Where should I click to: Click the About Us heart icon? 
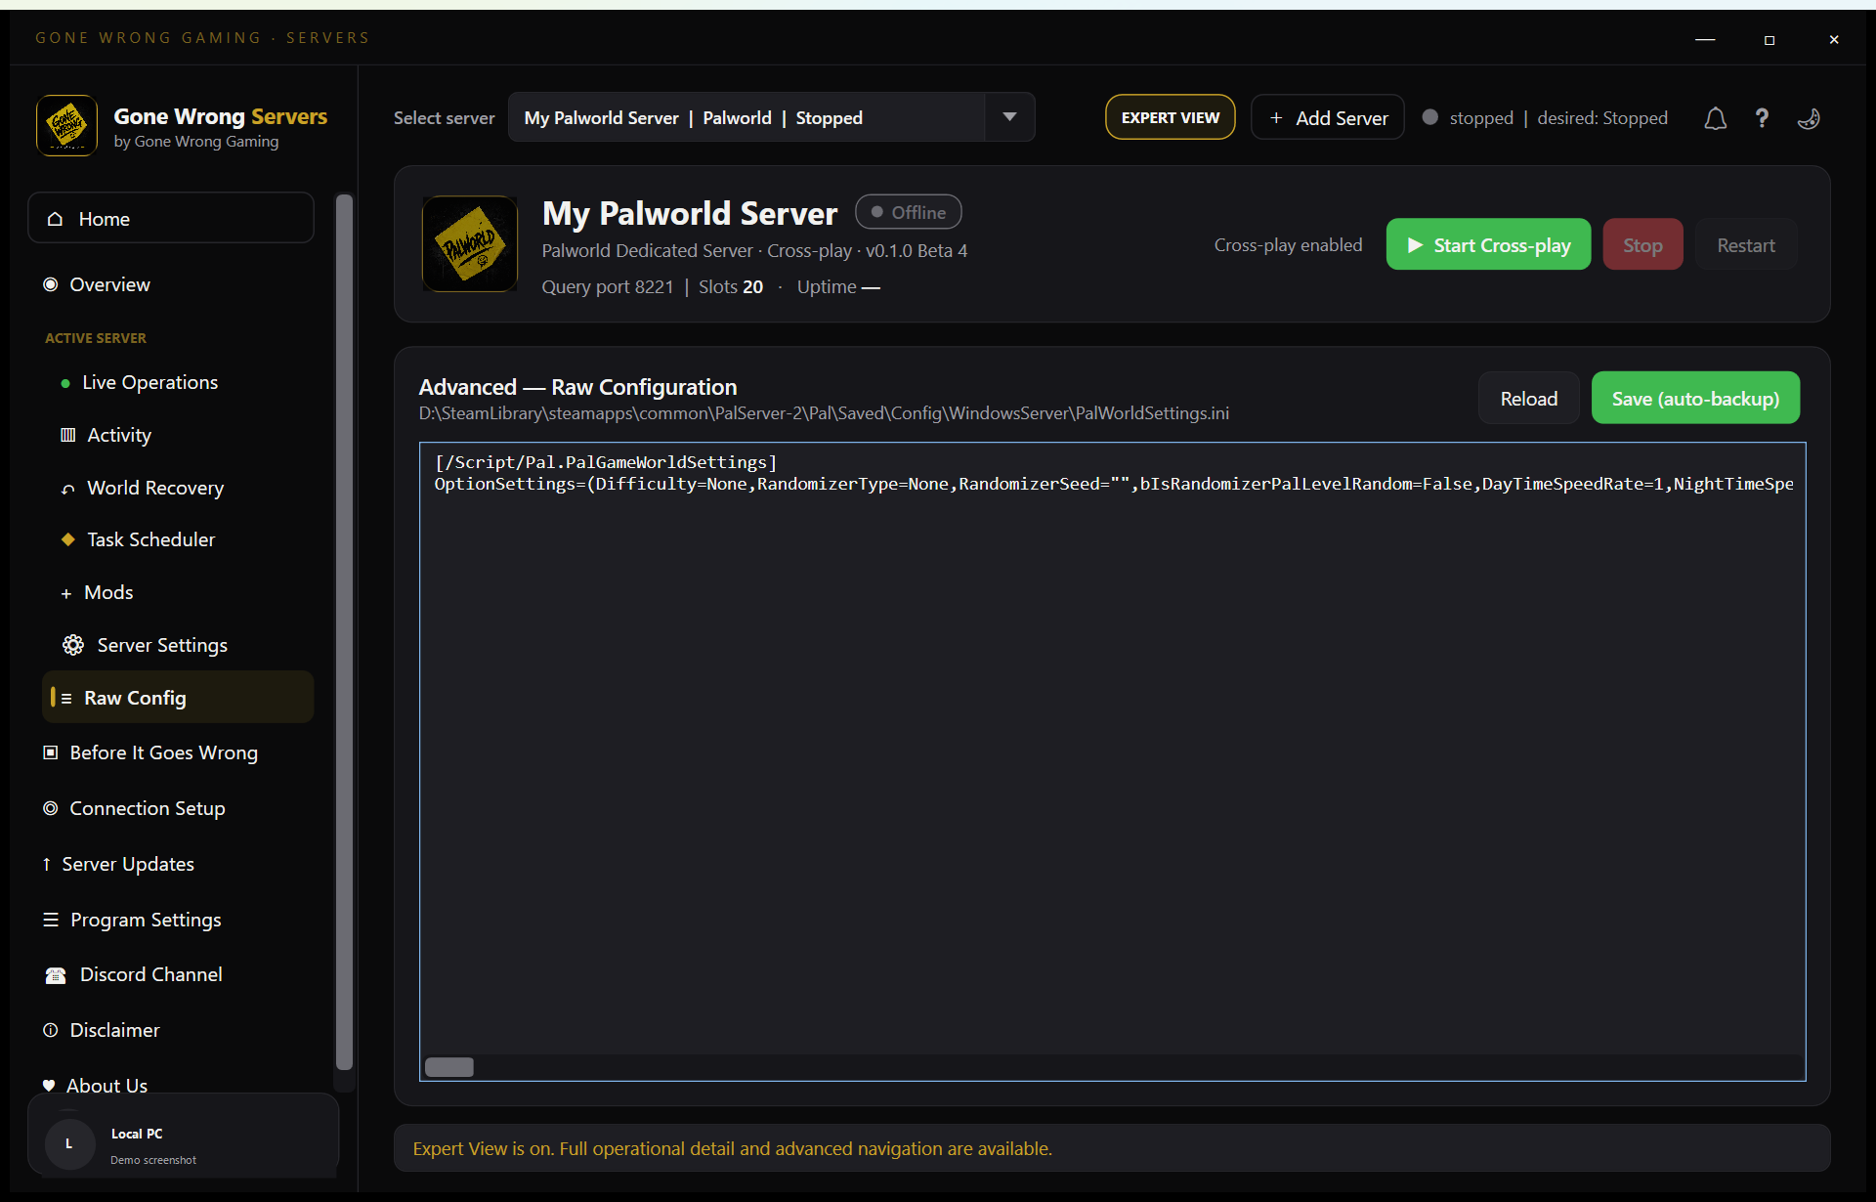49,1086
